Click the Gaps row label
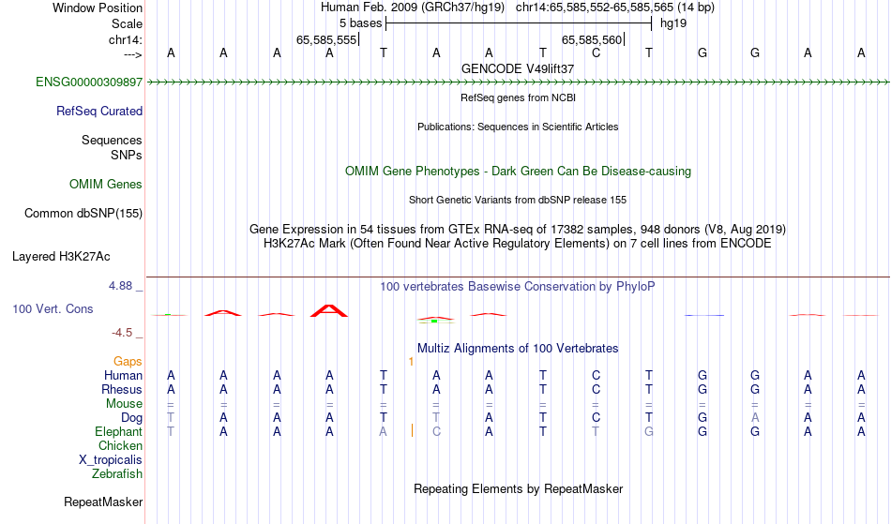This screenshot has width=891, height=524. click(x=128, y=362)
